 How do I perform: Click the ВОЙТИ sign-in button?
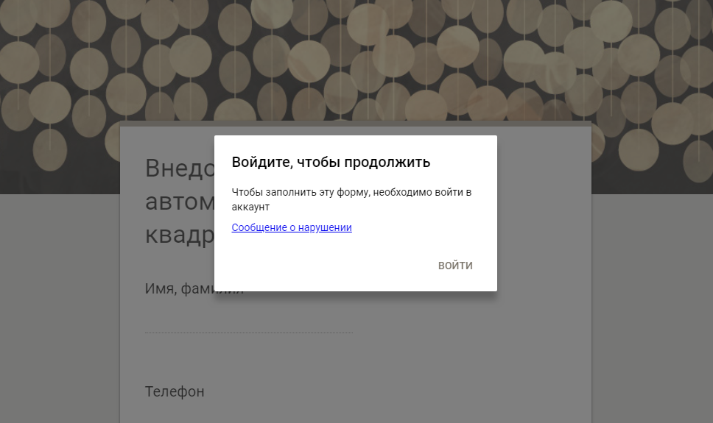click(455, 266)
